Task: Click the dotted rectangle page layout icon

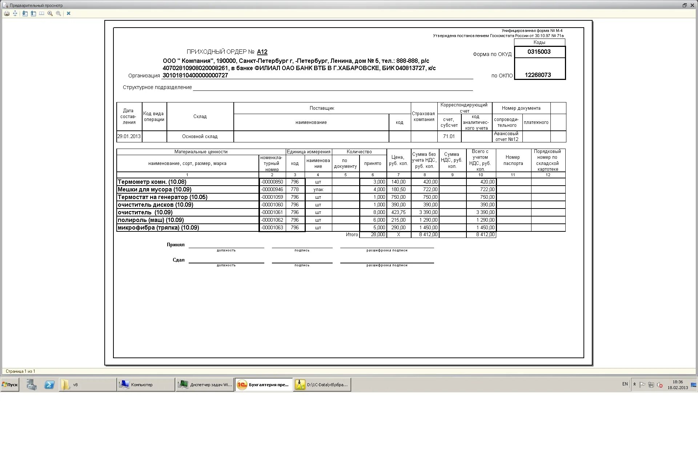Action: coord(41,13)
